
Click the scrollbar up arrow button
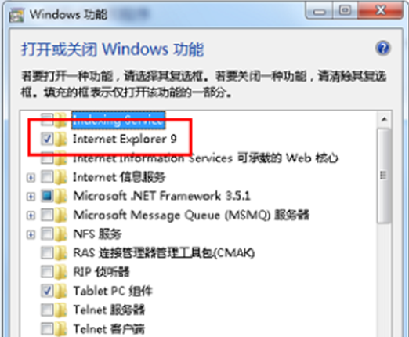(x=384, y=119)
